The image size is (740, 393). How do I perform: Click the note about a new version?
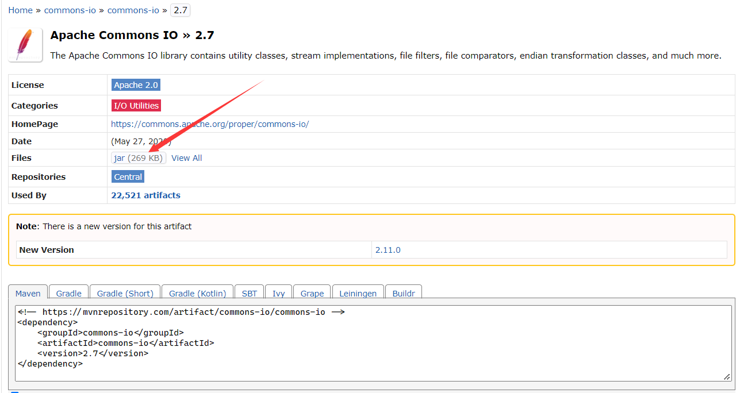click(104, 226)
